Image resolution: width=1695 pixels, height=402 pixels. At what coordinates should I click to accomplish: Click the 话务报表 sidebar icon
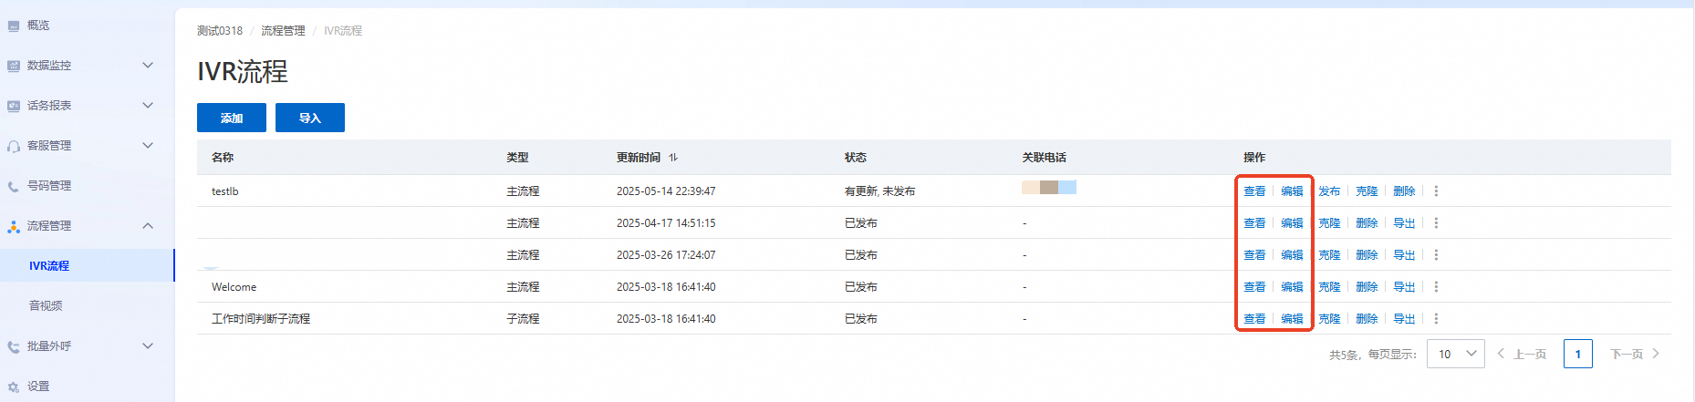tap(14, 106)
